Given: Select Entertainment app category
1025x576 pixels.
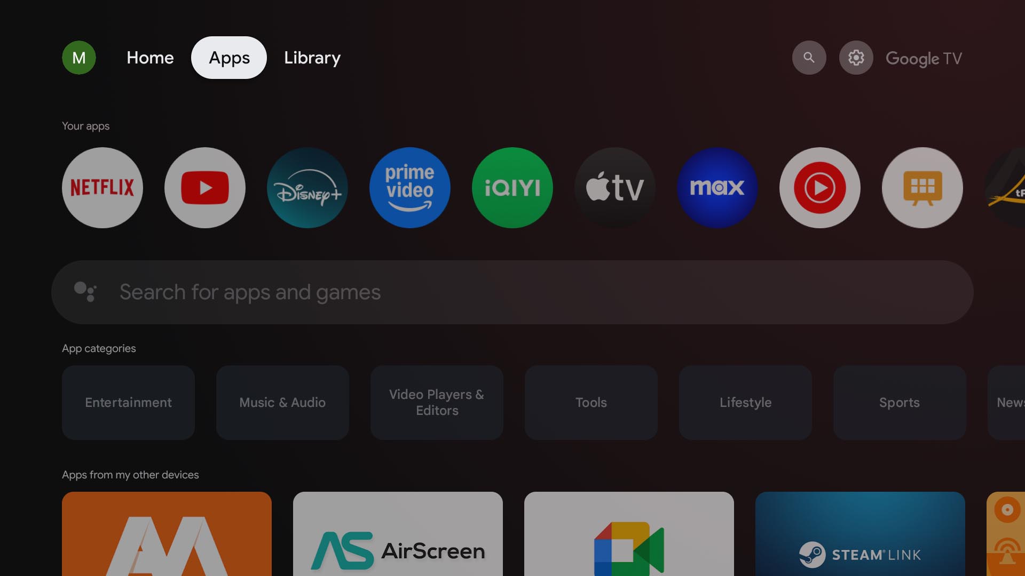Looking at the screenshot, I should (128, 402).
